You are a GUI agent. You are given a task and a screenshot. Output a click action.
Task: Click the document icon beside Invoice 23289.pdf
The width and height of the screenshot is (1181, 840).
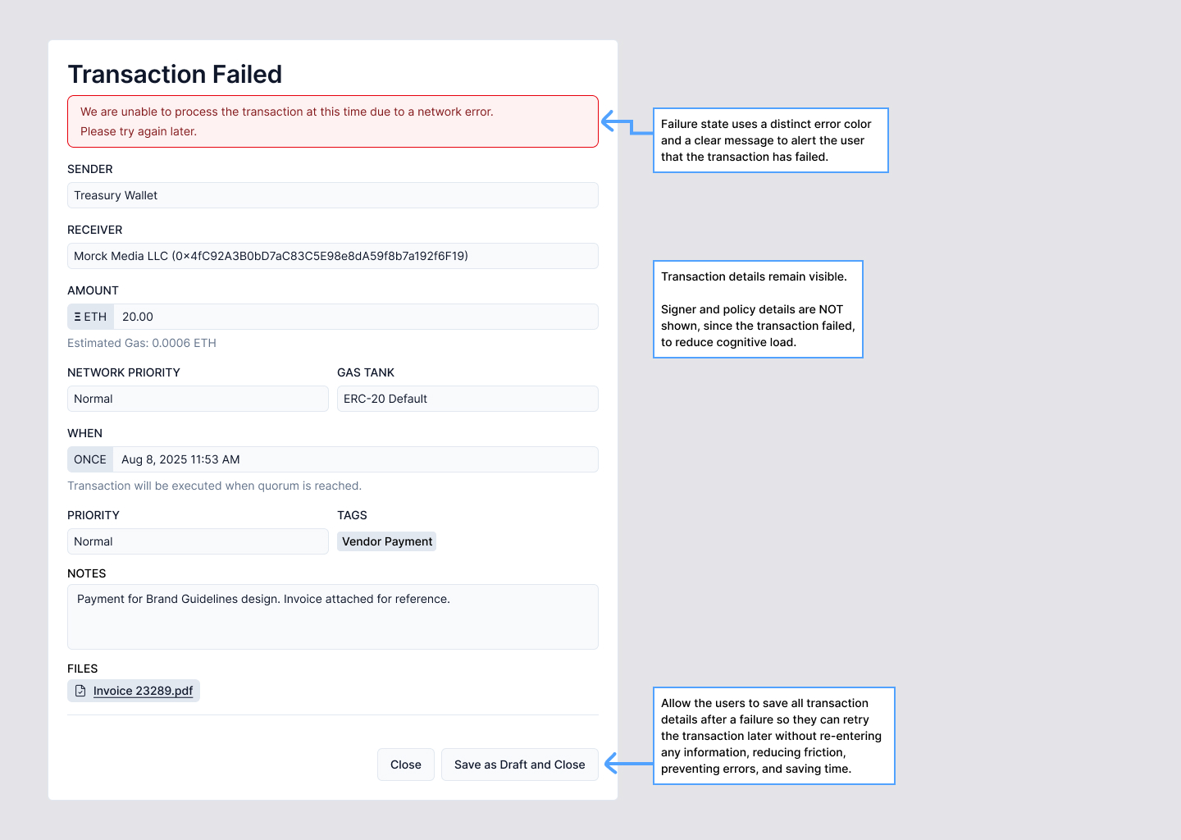pyautogui.click(x=80, y=691)
